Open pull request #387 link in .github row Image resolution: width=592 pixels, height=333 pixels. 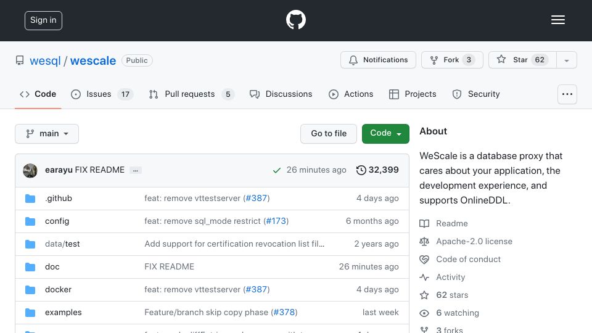pyautogui.click(x=257, y=198)
